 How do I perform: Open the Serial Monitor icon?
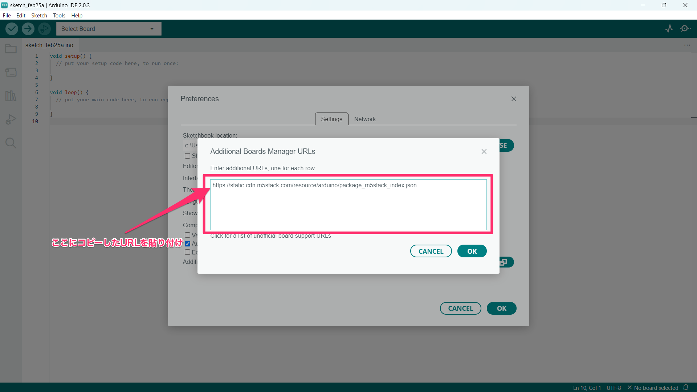coord(685,29)
